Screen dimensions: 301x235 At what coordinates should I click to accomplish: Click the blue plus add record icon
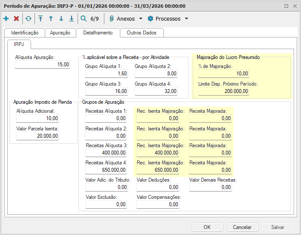click(6, 19)
